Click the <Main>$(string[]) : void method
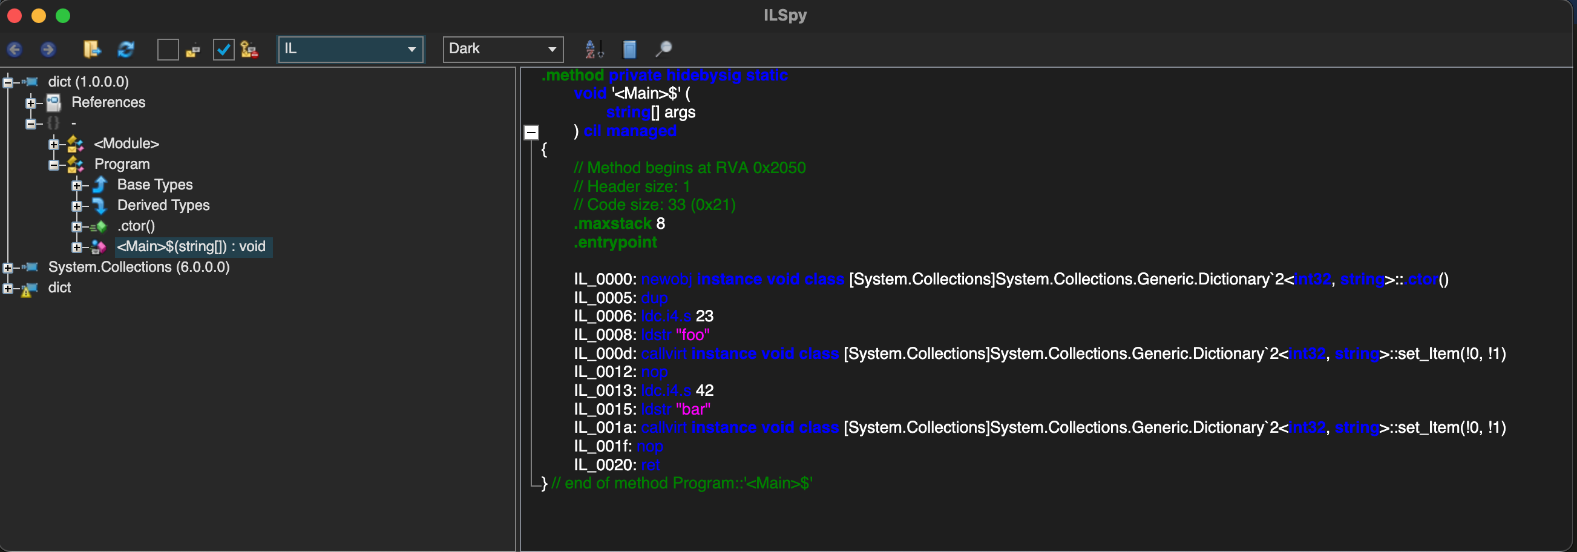This screenshot has width=1577, height=552. [x=191, y=246]
